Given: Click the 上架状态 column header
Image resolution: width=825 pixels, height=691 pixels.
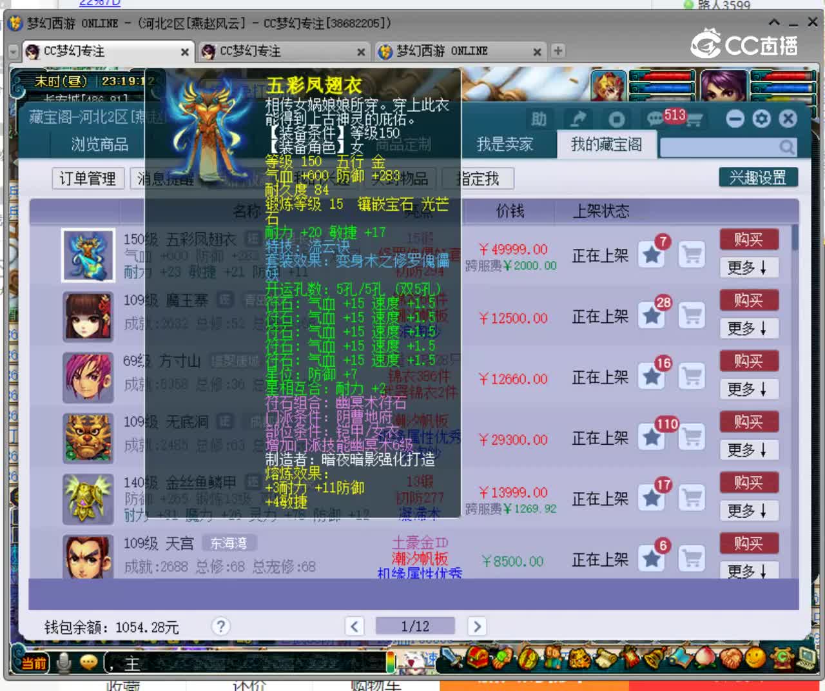Looking at the screenshot, I should coord(601,211).
